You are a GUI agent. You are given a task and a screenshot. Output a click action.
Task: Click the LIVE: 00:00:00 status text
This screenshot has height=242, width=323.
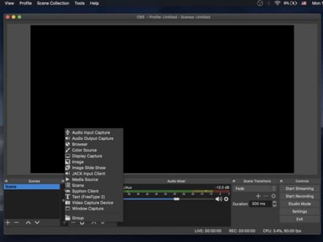coord(208,231)
